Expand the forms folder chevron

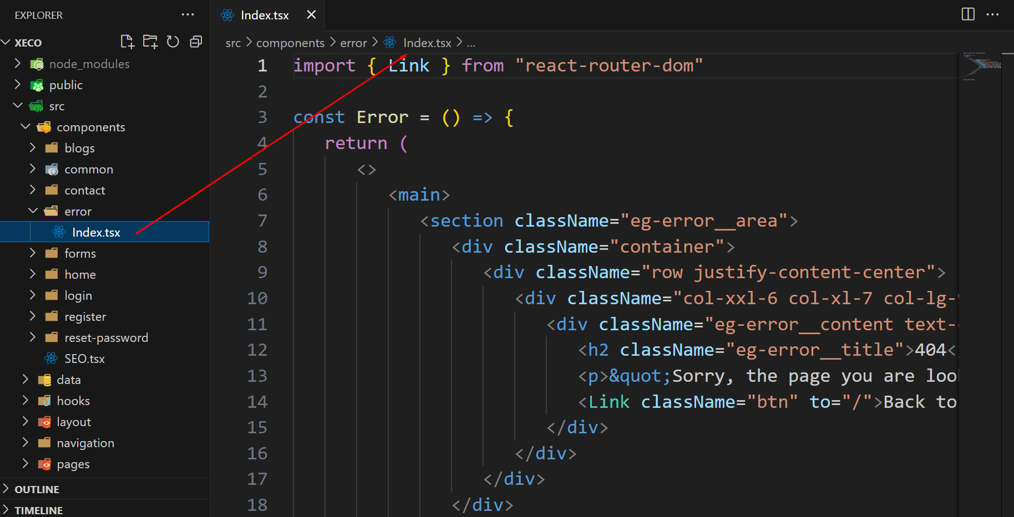32,253
